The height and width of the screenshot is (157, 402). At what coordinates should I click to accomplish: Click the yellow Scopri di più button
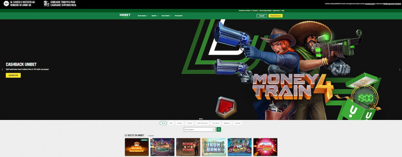pos(13,75)
